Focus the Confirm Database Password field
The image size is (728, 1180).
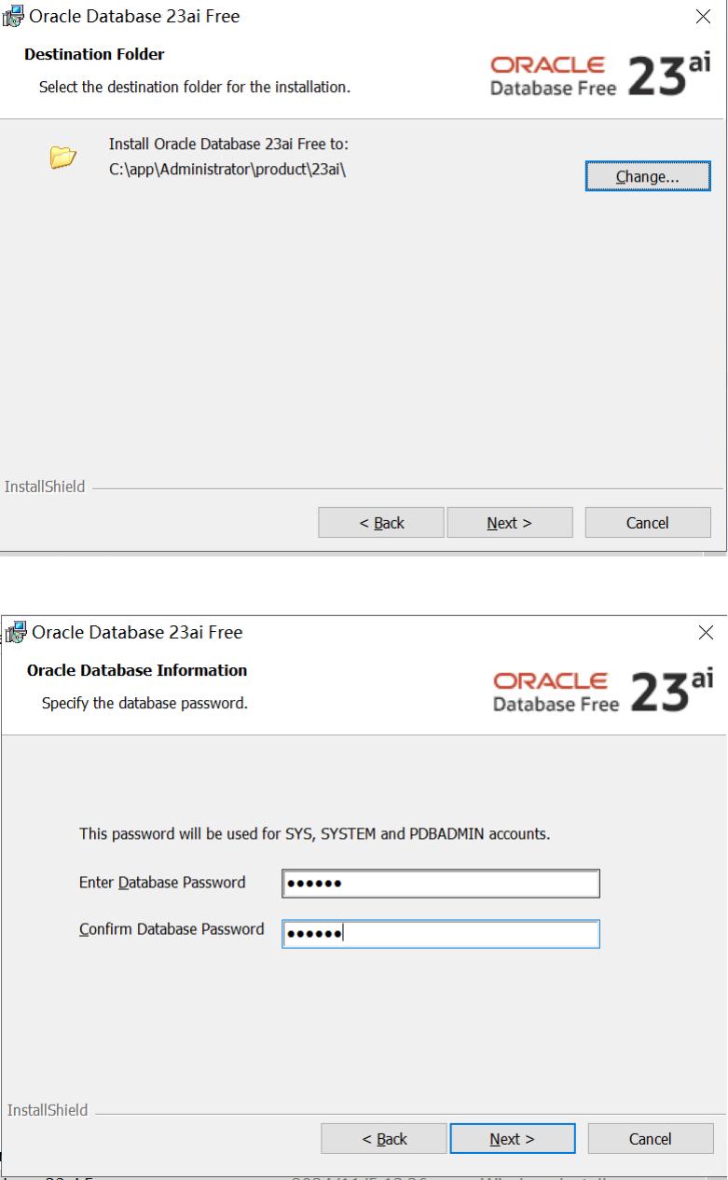coord(441,934)
